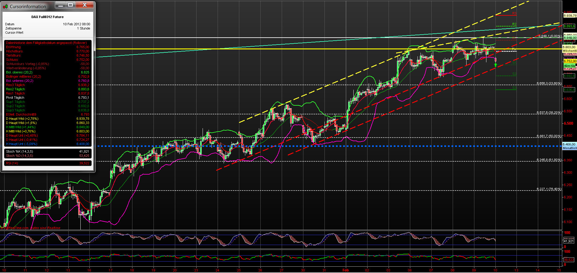The image size is (577, 273).
Task: Click the Cursorinformation window candlestick icon
Action: coord(5,6)
